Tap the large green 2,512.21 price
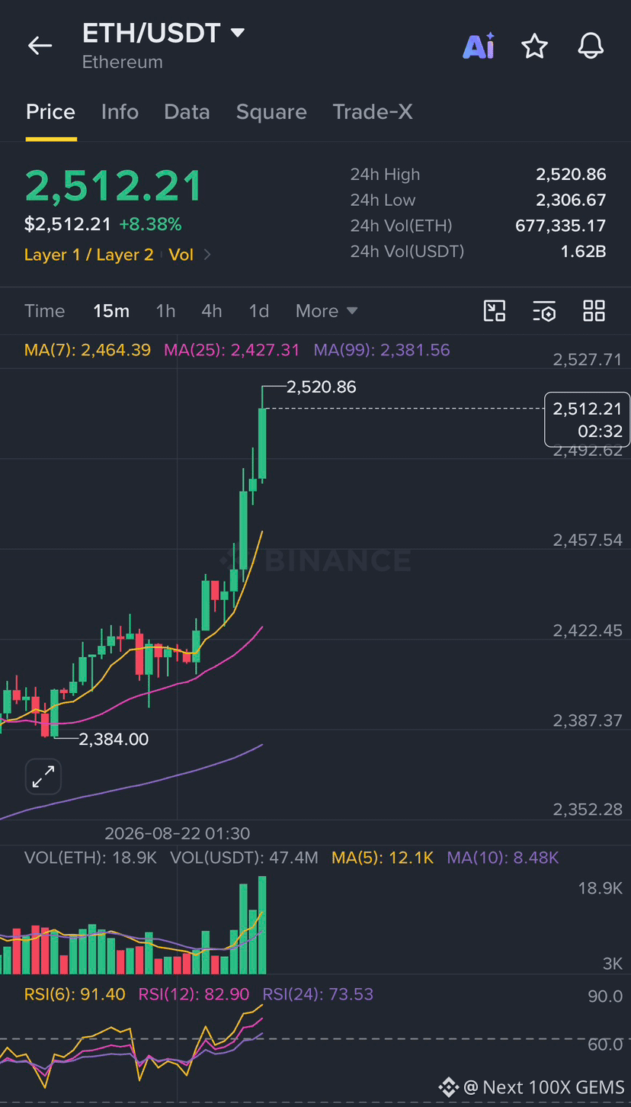Screen dimensions: 631x1107 [114, 186]
